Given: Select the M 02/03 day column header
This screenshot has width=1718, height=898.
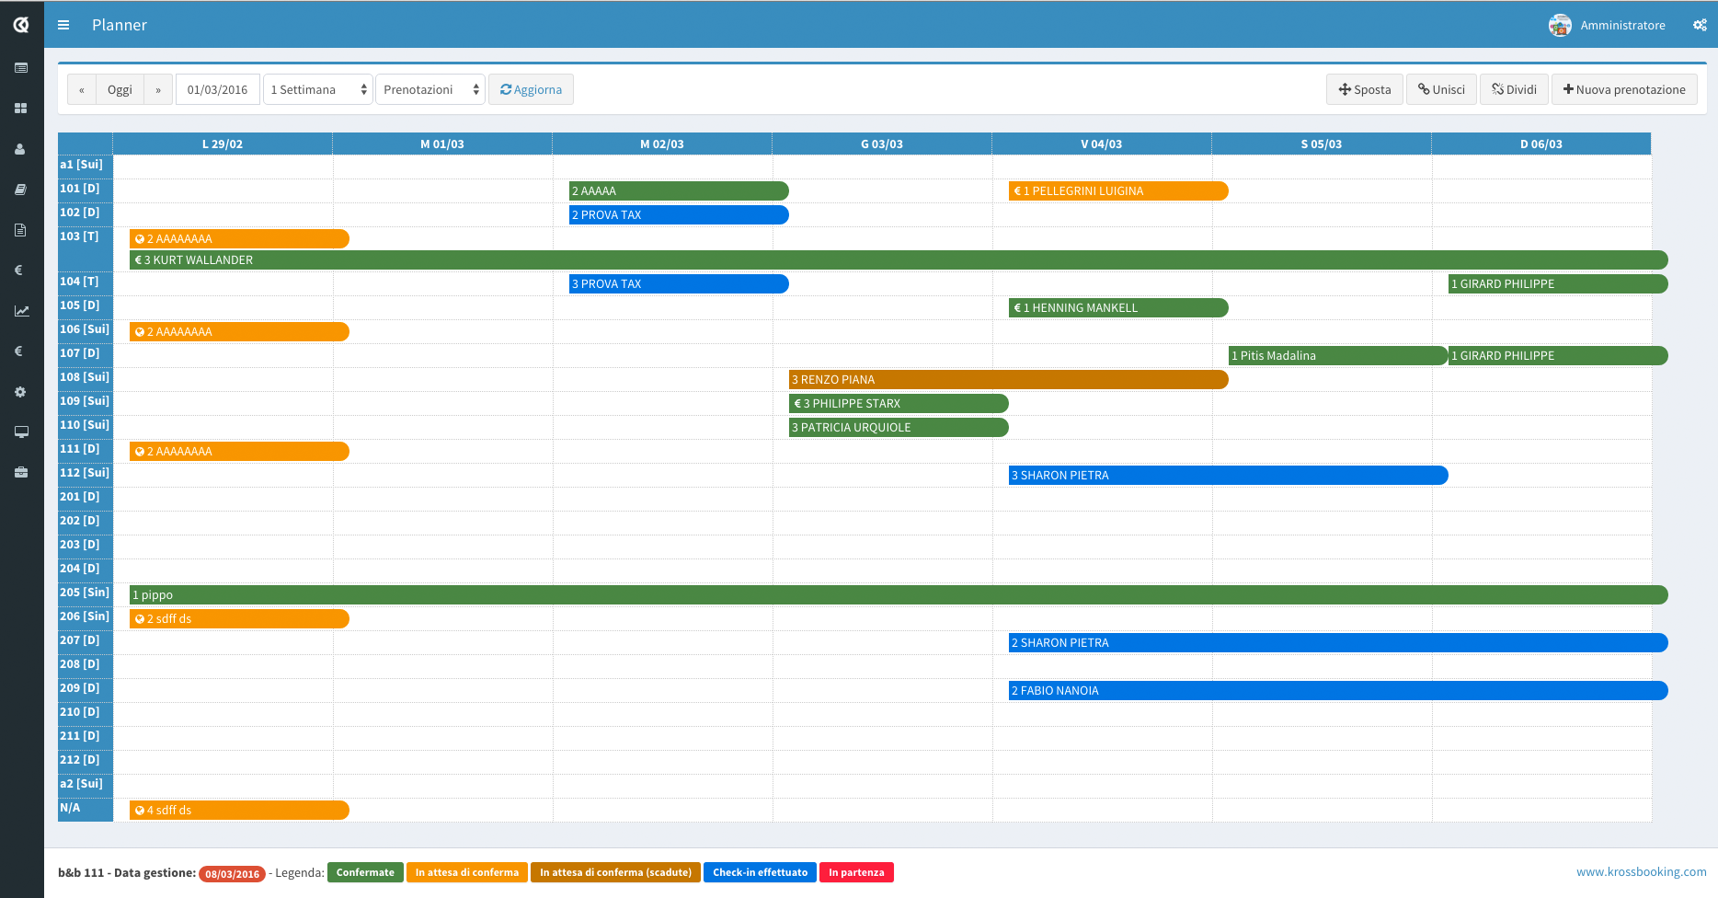Looking at the screenshot, I should pyautogui.click(x=662, y=144).
